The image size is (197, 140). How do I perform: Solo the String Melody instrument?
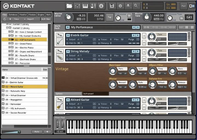(x=144, y=52)
